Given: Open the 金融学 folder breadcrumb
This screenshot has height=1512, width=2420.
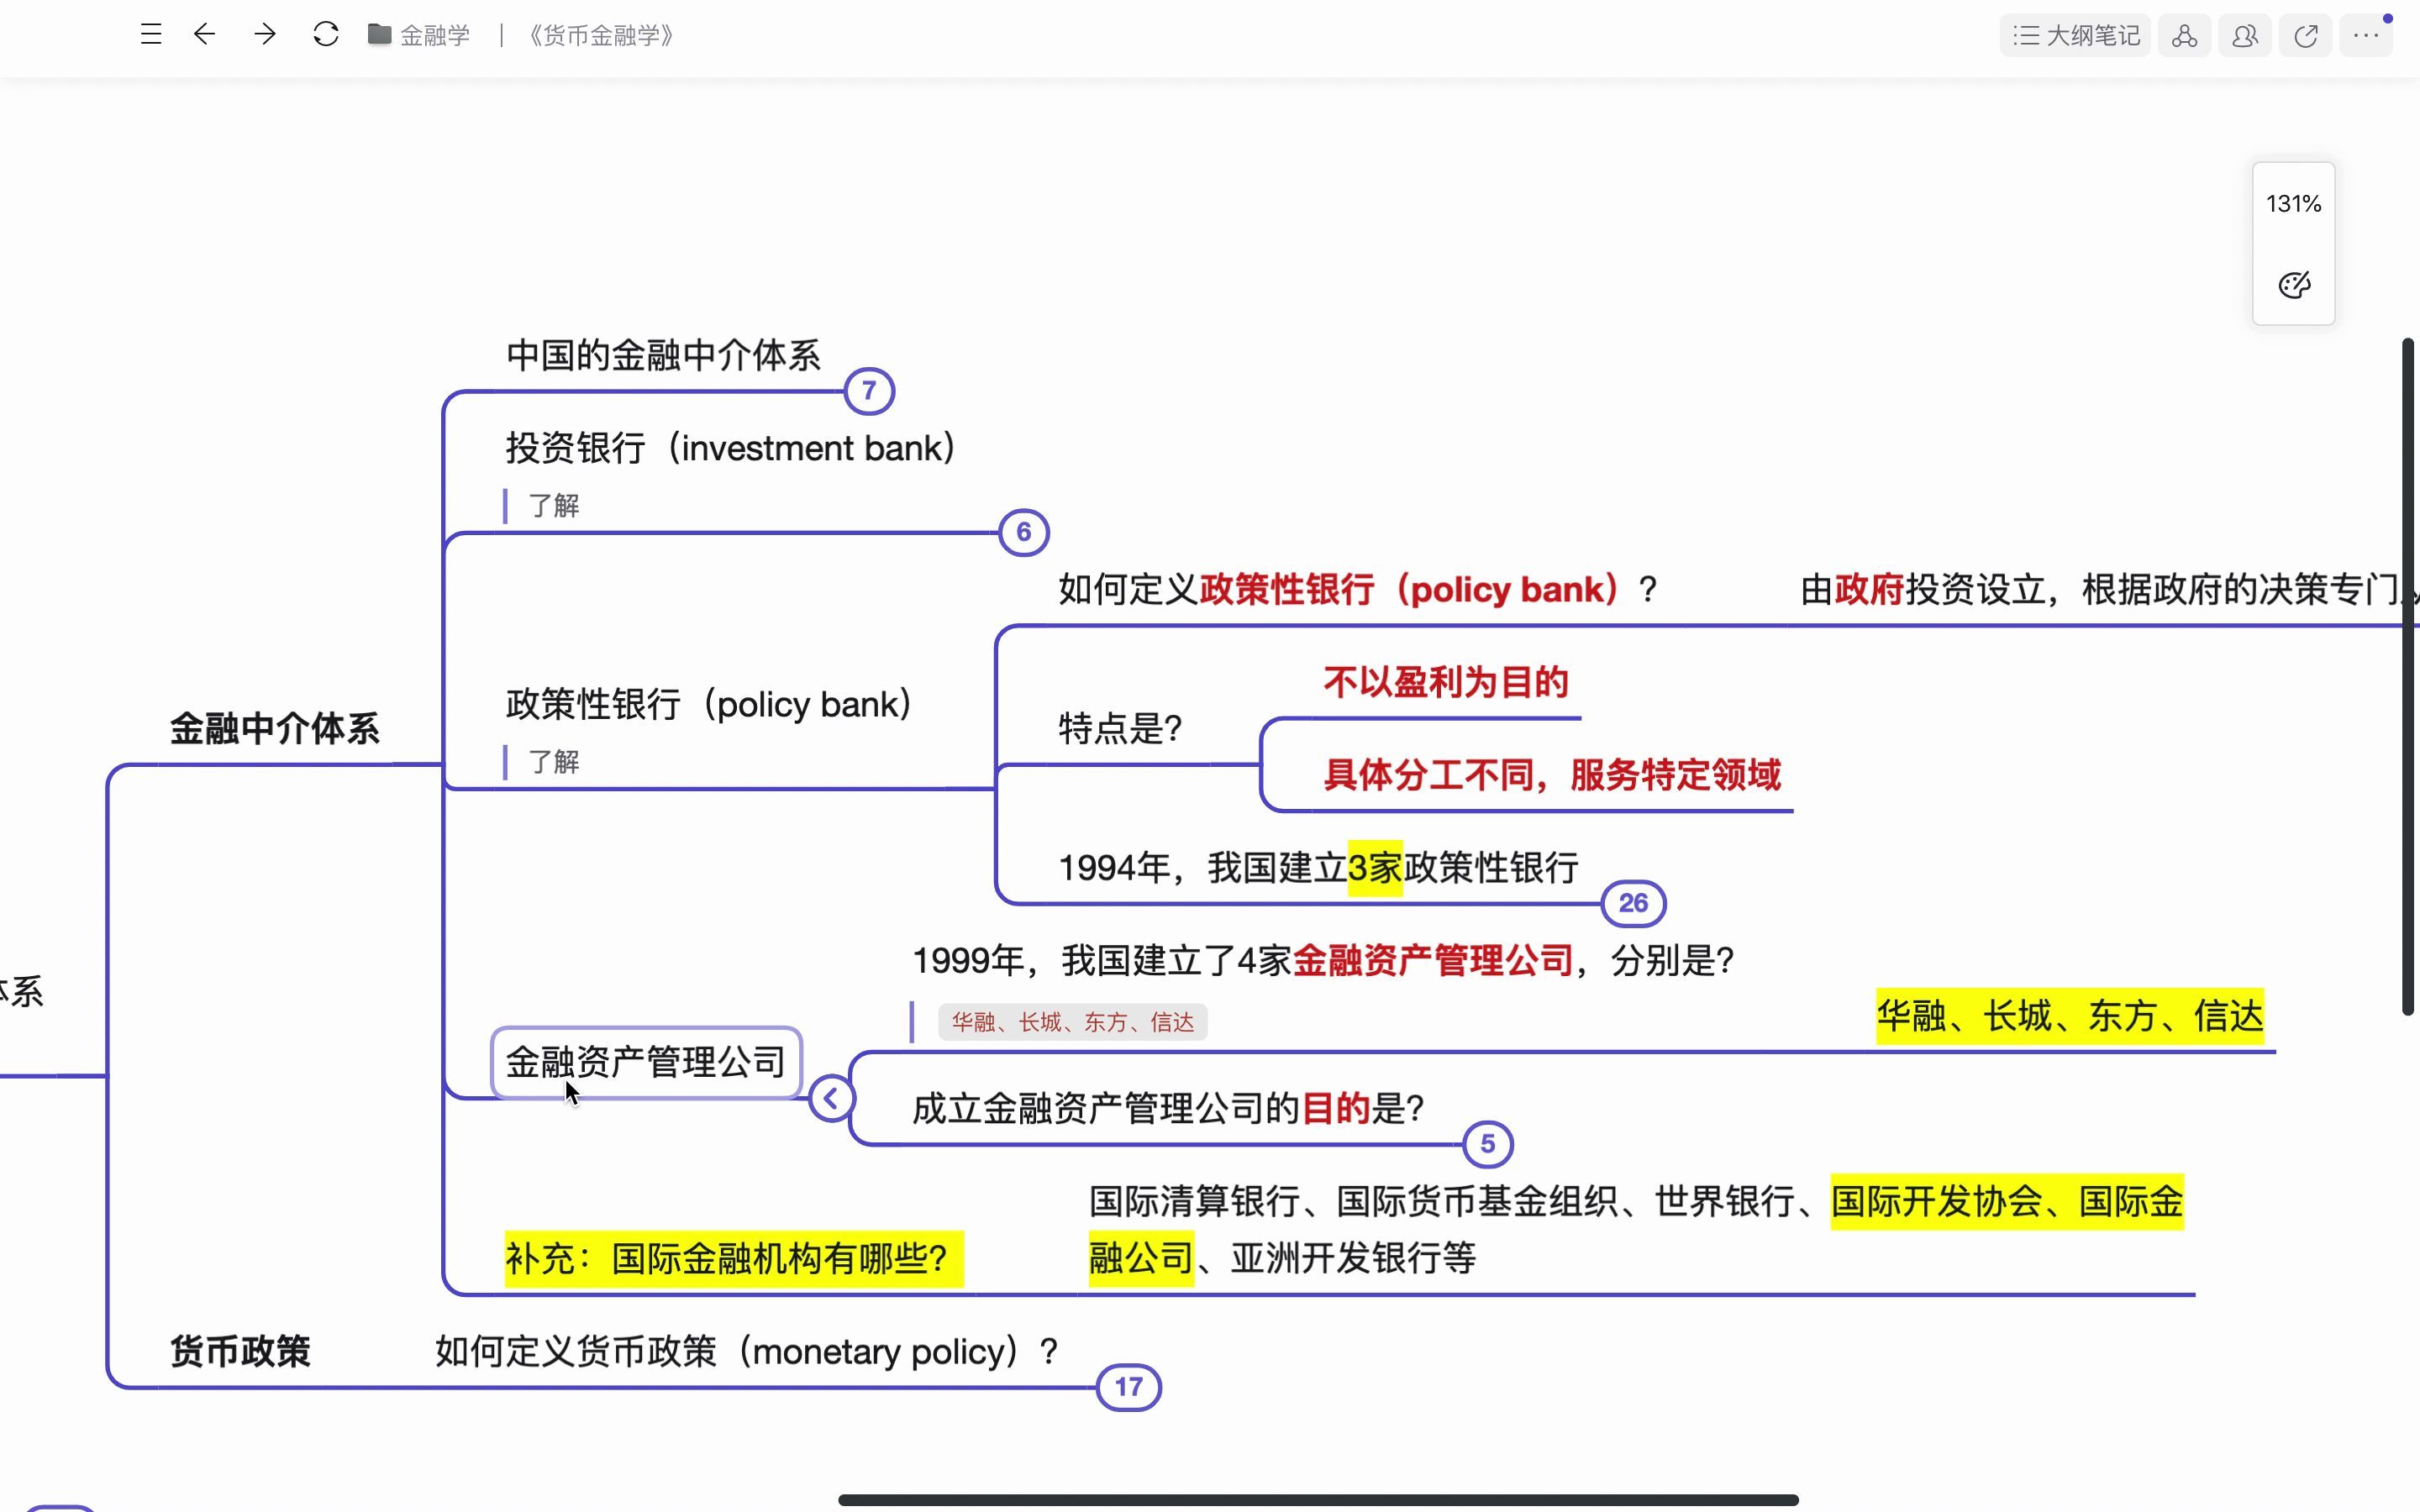Looking at the screenshot, I should click(x=419, y=35).
